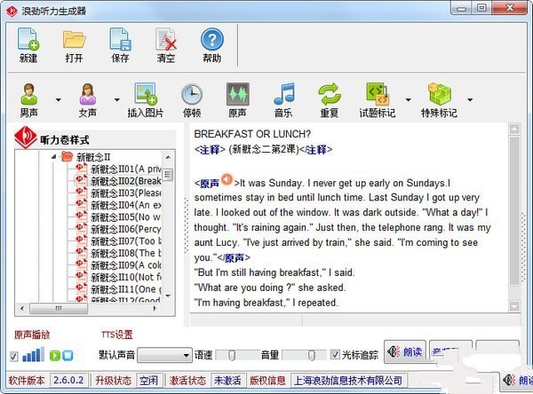Open a file with the 打开 icon
This screenshot has height=394, width=533.
pyautogui.click(x=74, y=41)
